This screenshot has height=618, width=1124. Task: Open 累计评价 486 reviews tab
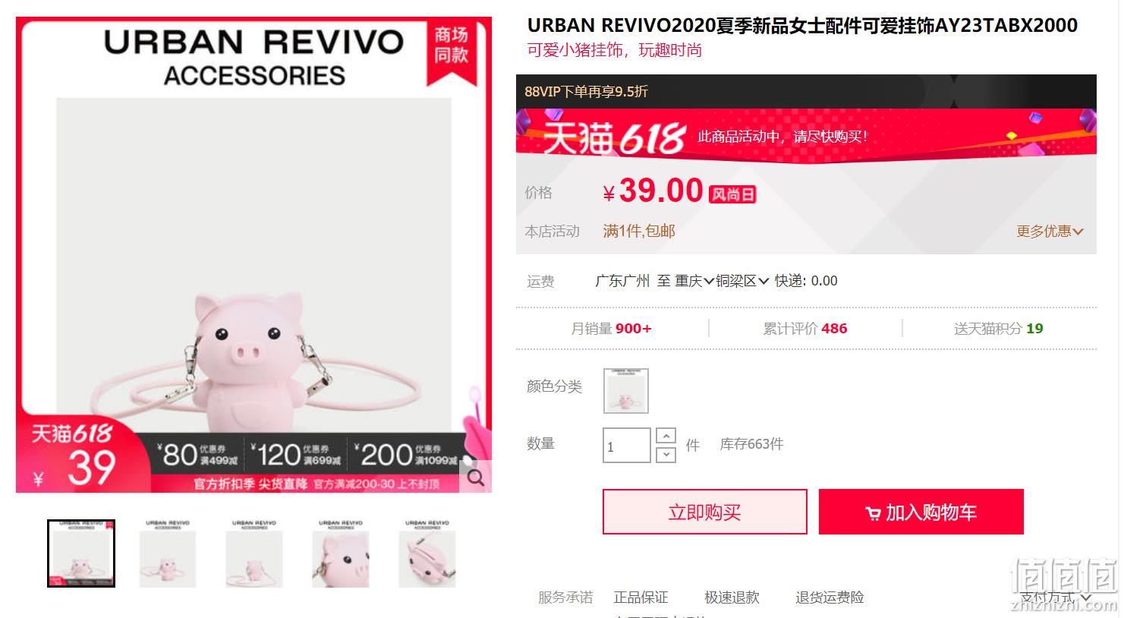(805, 328)
